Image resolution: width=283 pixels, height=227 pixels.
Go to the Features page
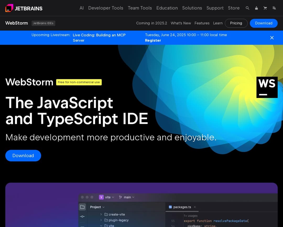coord(202,23)
